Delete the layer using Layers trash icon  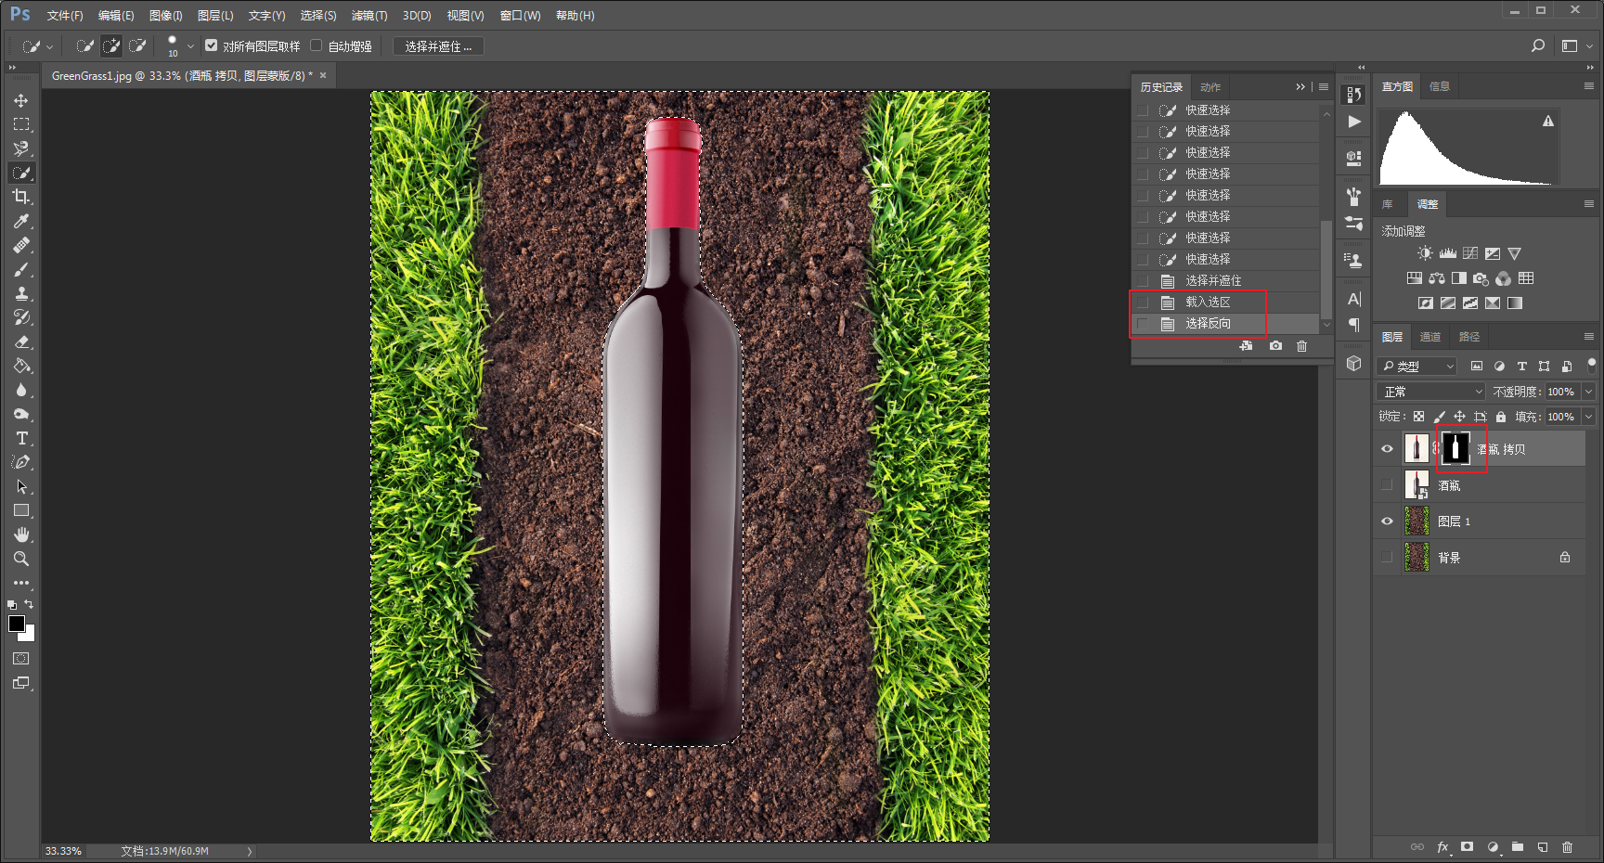point(1567,846)
